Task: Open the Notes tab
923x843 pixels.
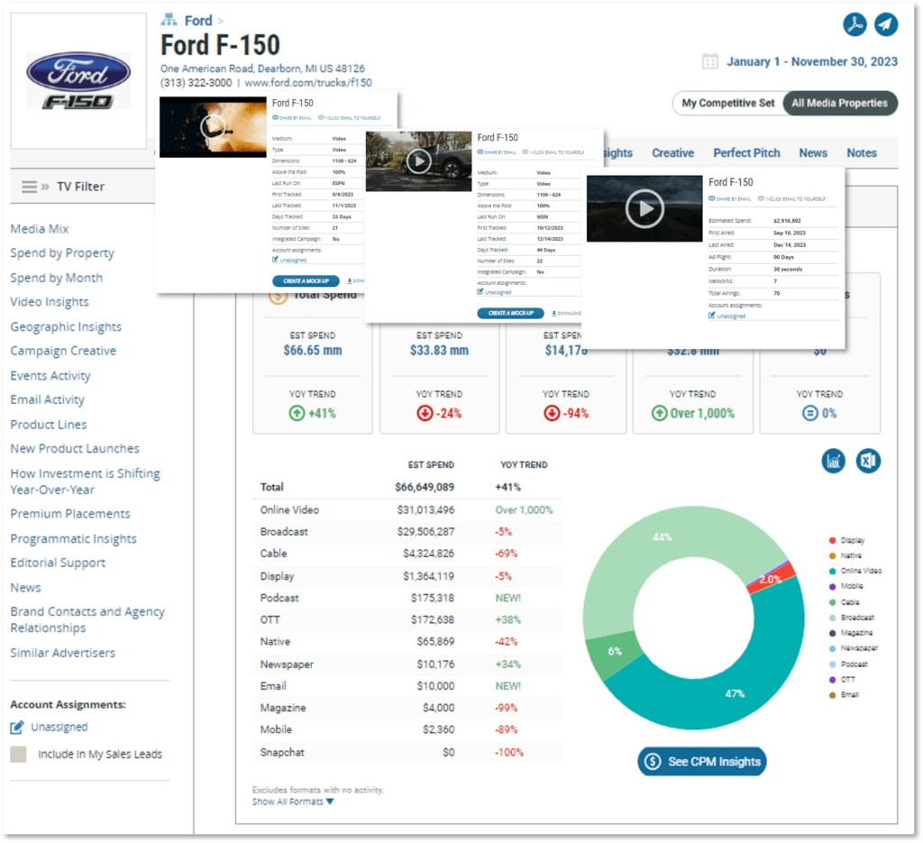Action: click(862, 153)
